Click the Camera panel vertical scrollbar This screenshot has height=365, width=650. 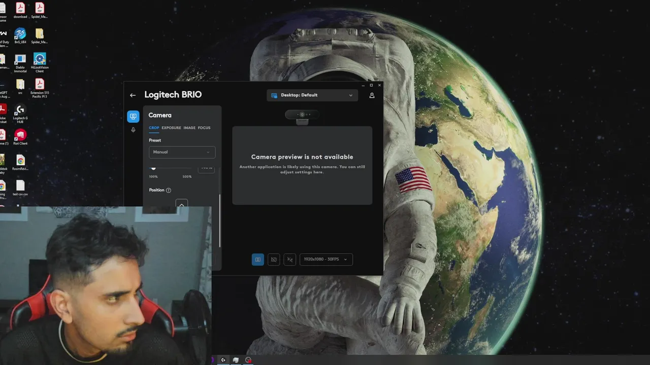[x=220, y=221]
